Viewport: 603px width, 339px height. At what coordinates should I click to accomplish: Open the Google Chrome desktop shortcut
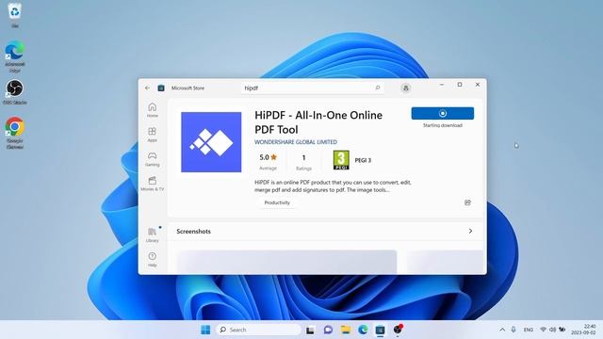click(x=15, y=133)
